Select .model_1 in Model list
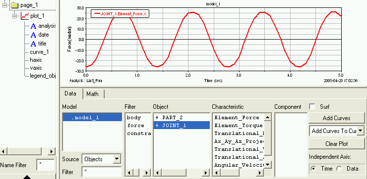The image size is (367, 179). 92,117
